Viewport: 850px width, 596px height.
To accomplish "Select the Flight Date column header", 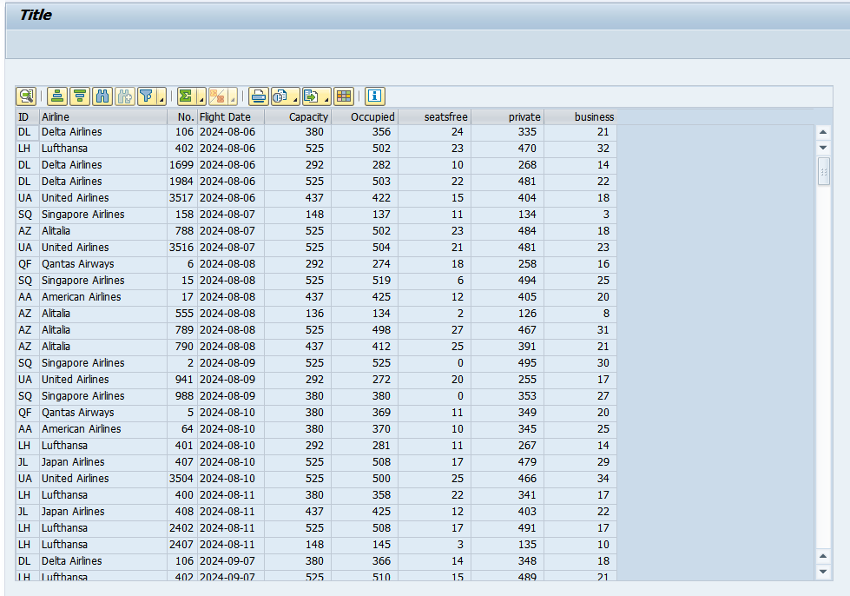I will (x=231, y=116).
